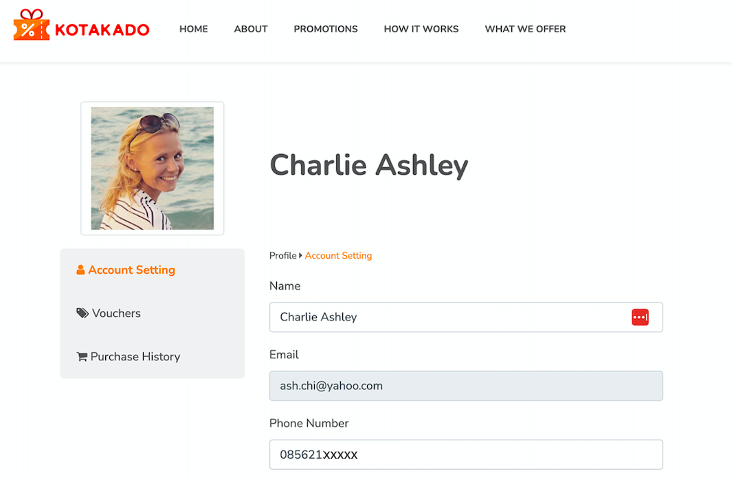Open HOW IT WORKS page

coord(421,29)
